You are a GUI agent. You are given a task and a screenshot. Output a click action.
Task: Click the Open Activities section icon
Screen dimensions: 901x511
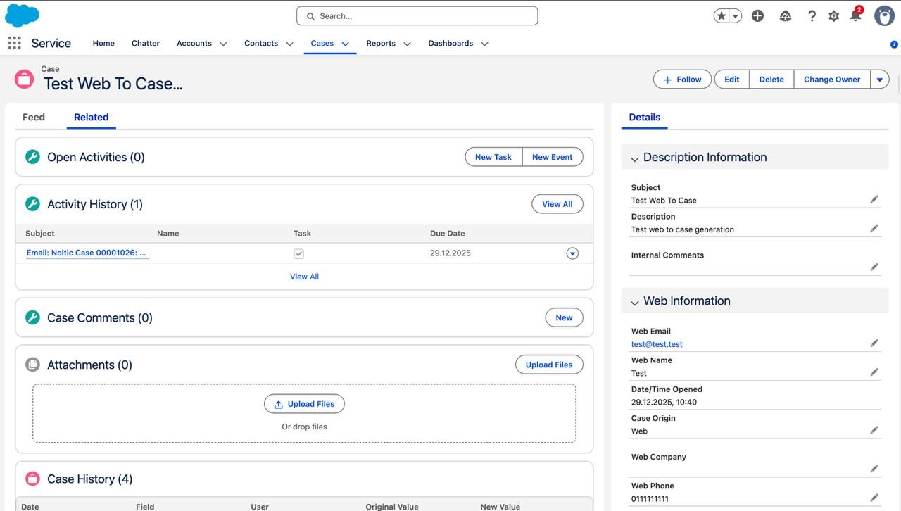click(x=32, y=157)
